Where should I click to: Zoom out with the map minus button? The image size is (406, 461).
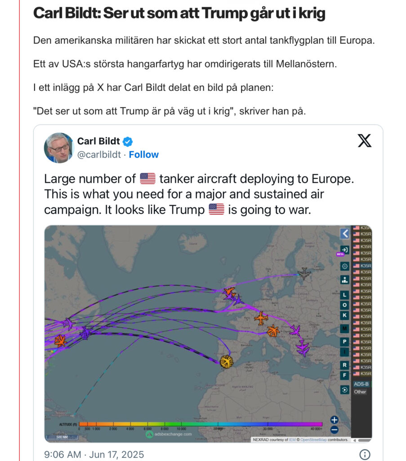334,430
